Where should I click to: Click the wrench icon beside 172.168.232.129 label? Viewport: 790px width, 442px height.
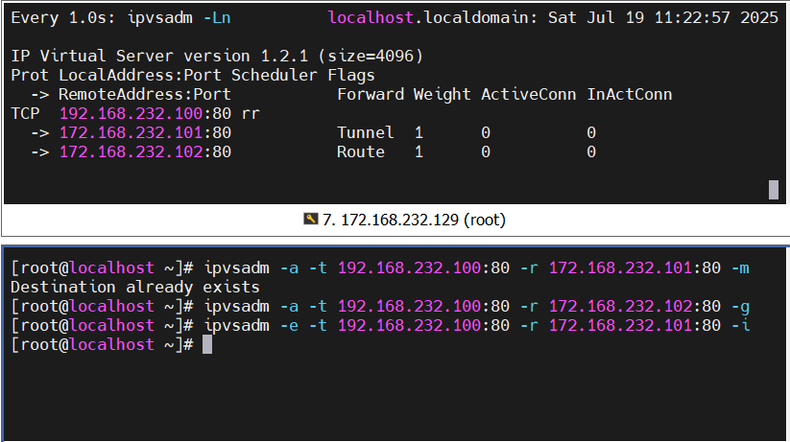point(310,219)
